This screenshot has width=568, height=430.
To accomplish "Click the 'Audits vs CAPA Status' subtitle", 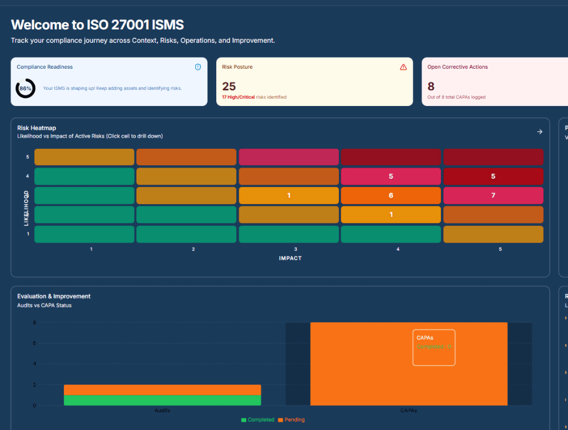I will [44, 305].
